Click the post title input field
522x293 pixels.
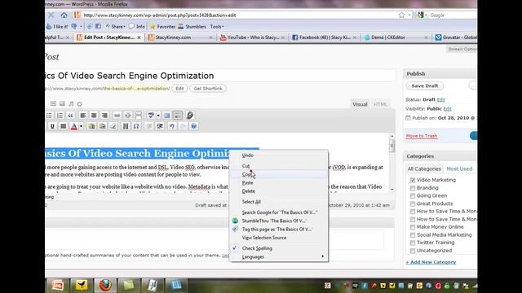[219, 76]
